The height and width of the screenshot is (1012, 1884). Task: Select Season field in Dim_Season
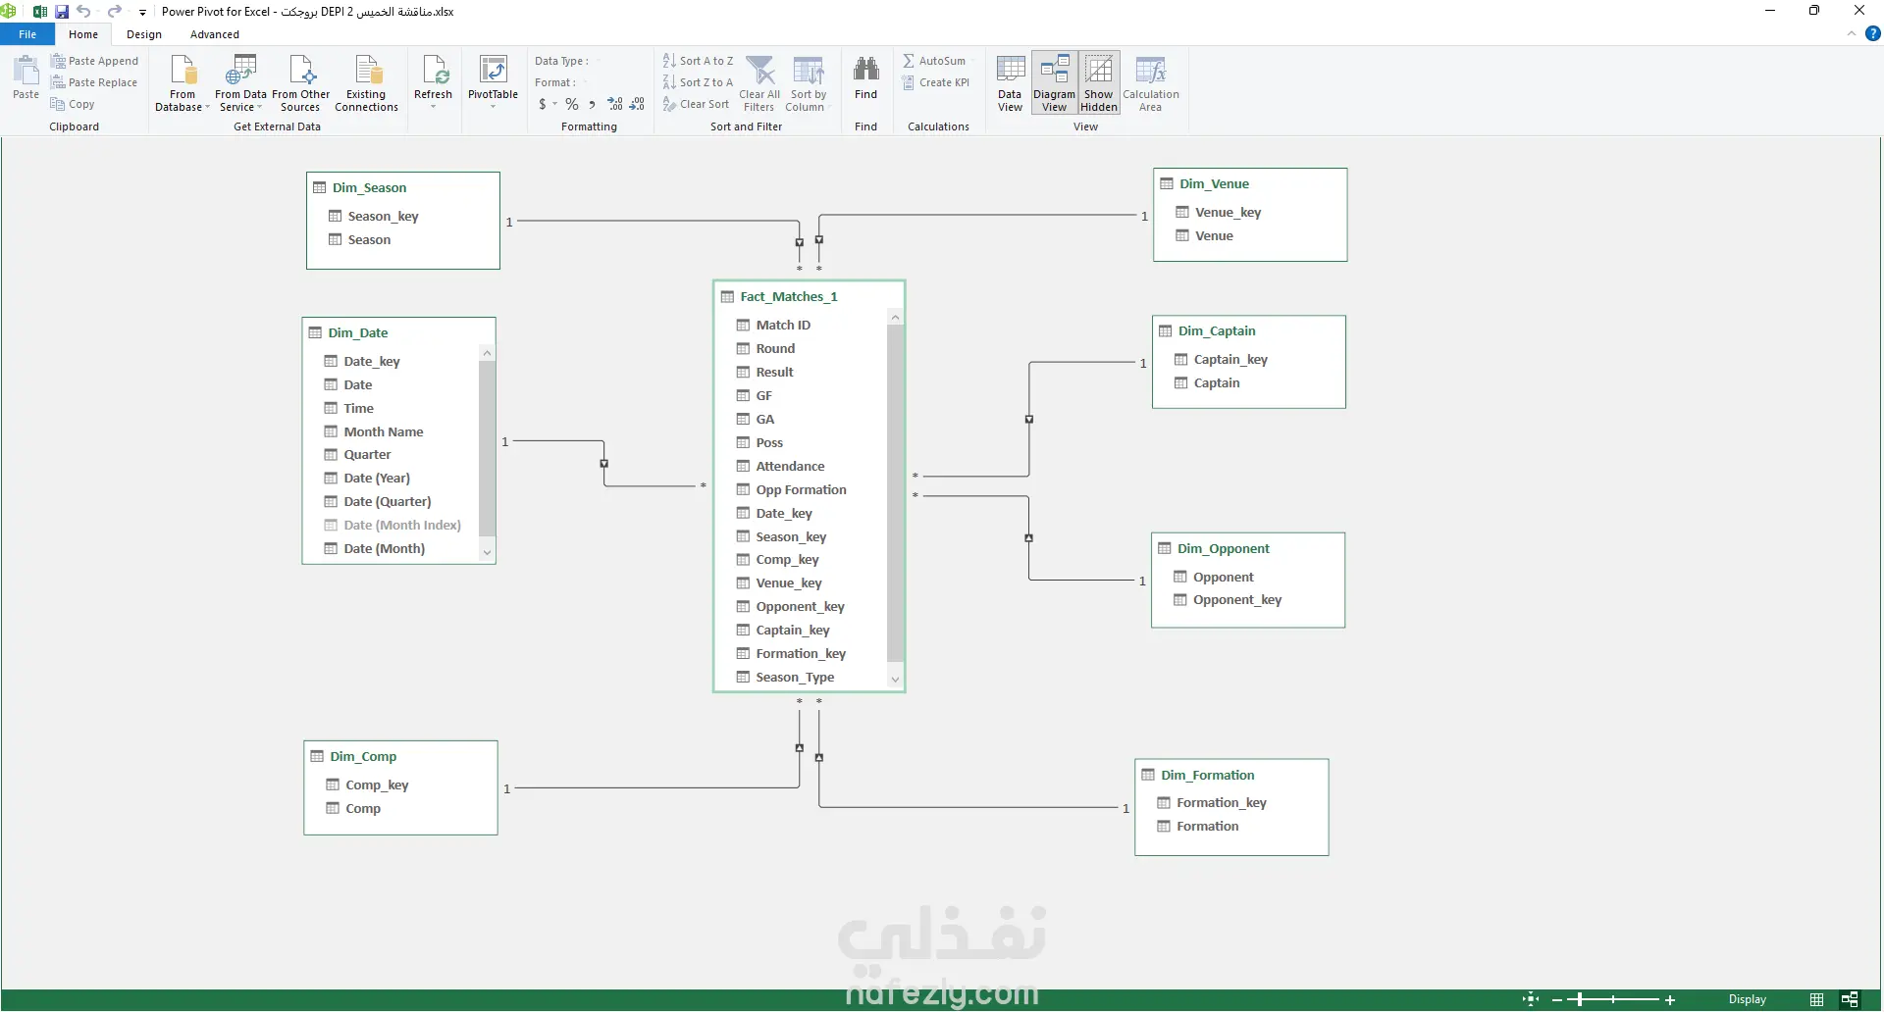point(369,240)
